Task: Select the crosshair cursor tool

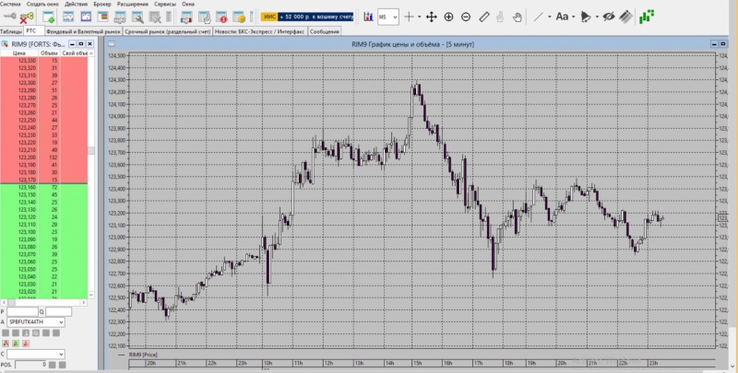Action: coord(409,17)
